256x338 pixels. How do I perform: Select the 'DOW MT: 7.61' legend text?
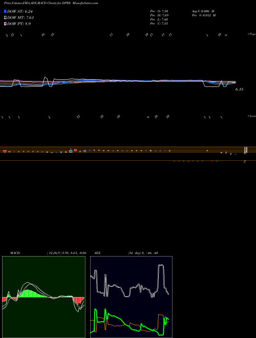pos(20,18)
